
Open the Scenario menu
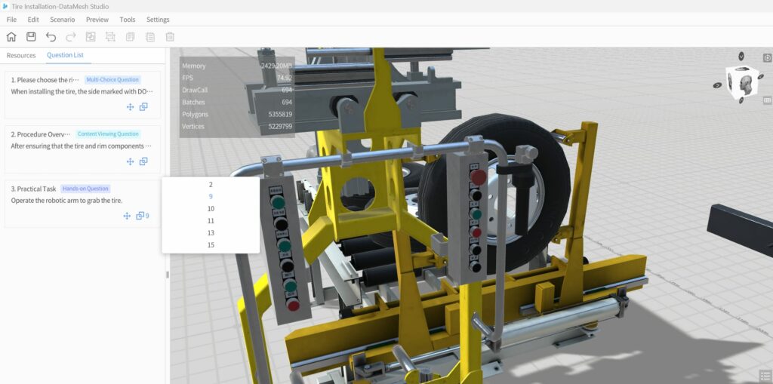62,20
